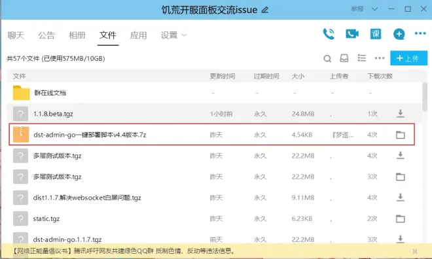The height and width of the screenshot is (259, 432).
Task: Switch to the 聊天 tab
Action: pos(16,35)
